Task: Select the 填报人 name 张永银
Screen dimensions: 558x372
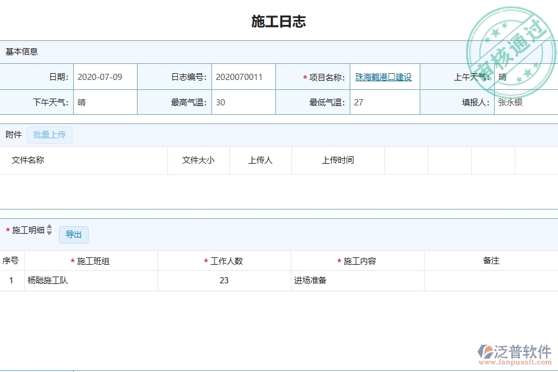Action: point(508,102)
